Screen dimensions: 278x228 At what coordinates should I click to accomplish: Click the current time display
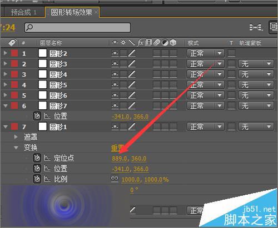pos(8,28)
